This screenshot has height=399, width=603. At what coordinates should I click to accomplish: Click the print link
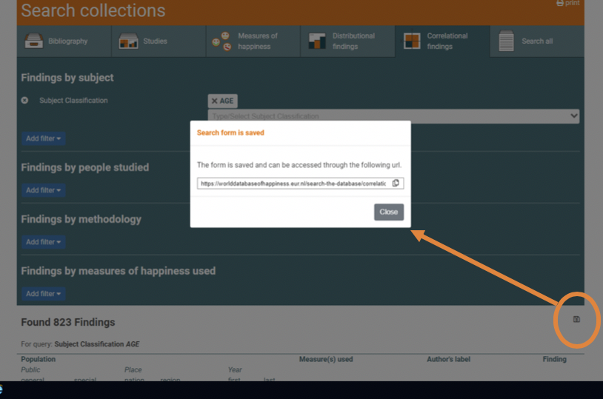(572, 4)
